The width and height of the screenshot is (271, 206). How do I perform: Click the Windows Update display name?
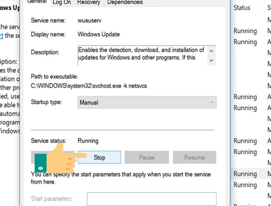coord(98,34)
